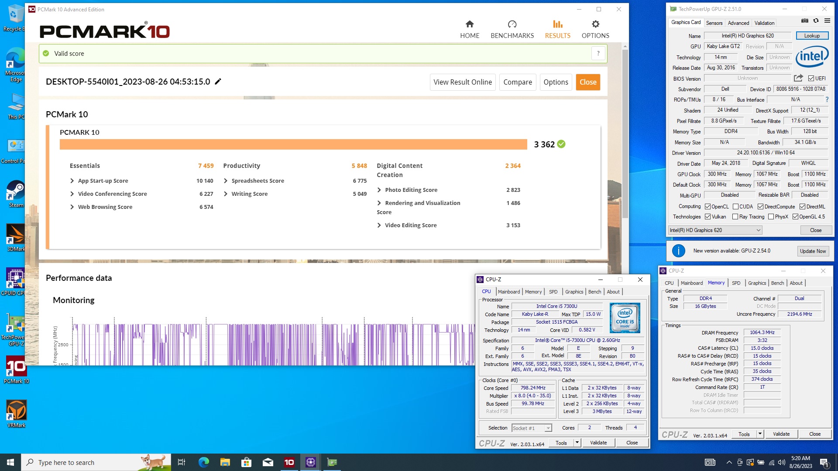Click the orange Close result button
Viewport: 838px width, 471px height.
588,82
